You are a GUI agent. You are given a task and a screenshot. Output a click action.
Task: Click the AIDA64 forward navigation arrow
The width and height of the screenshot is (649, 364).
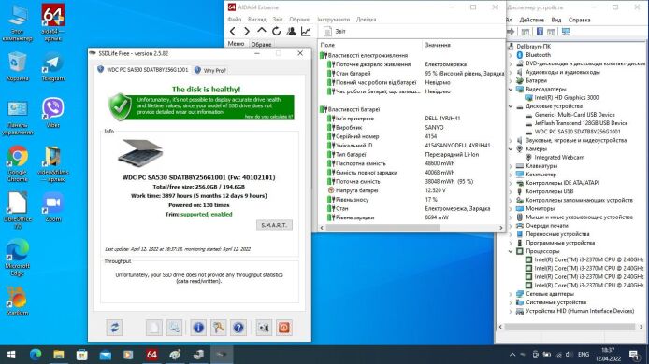click(247, 31)
